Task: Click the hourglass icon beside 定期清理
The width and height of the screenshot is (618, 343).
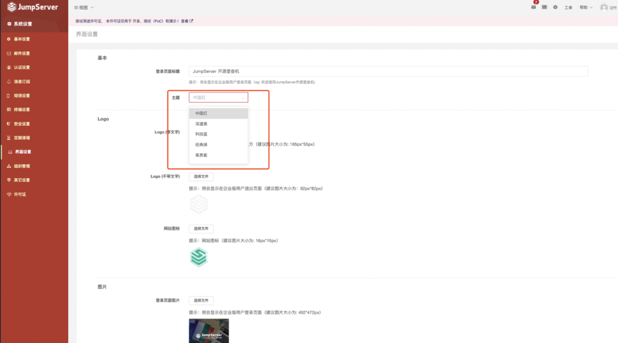Action: pos(9,138)
